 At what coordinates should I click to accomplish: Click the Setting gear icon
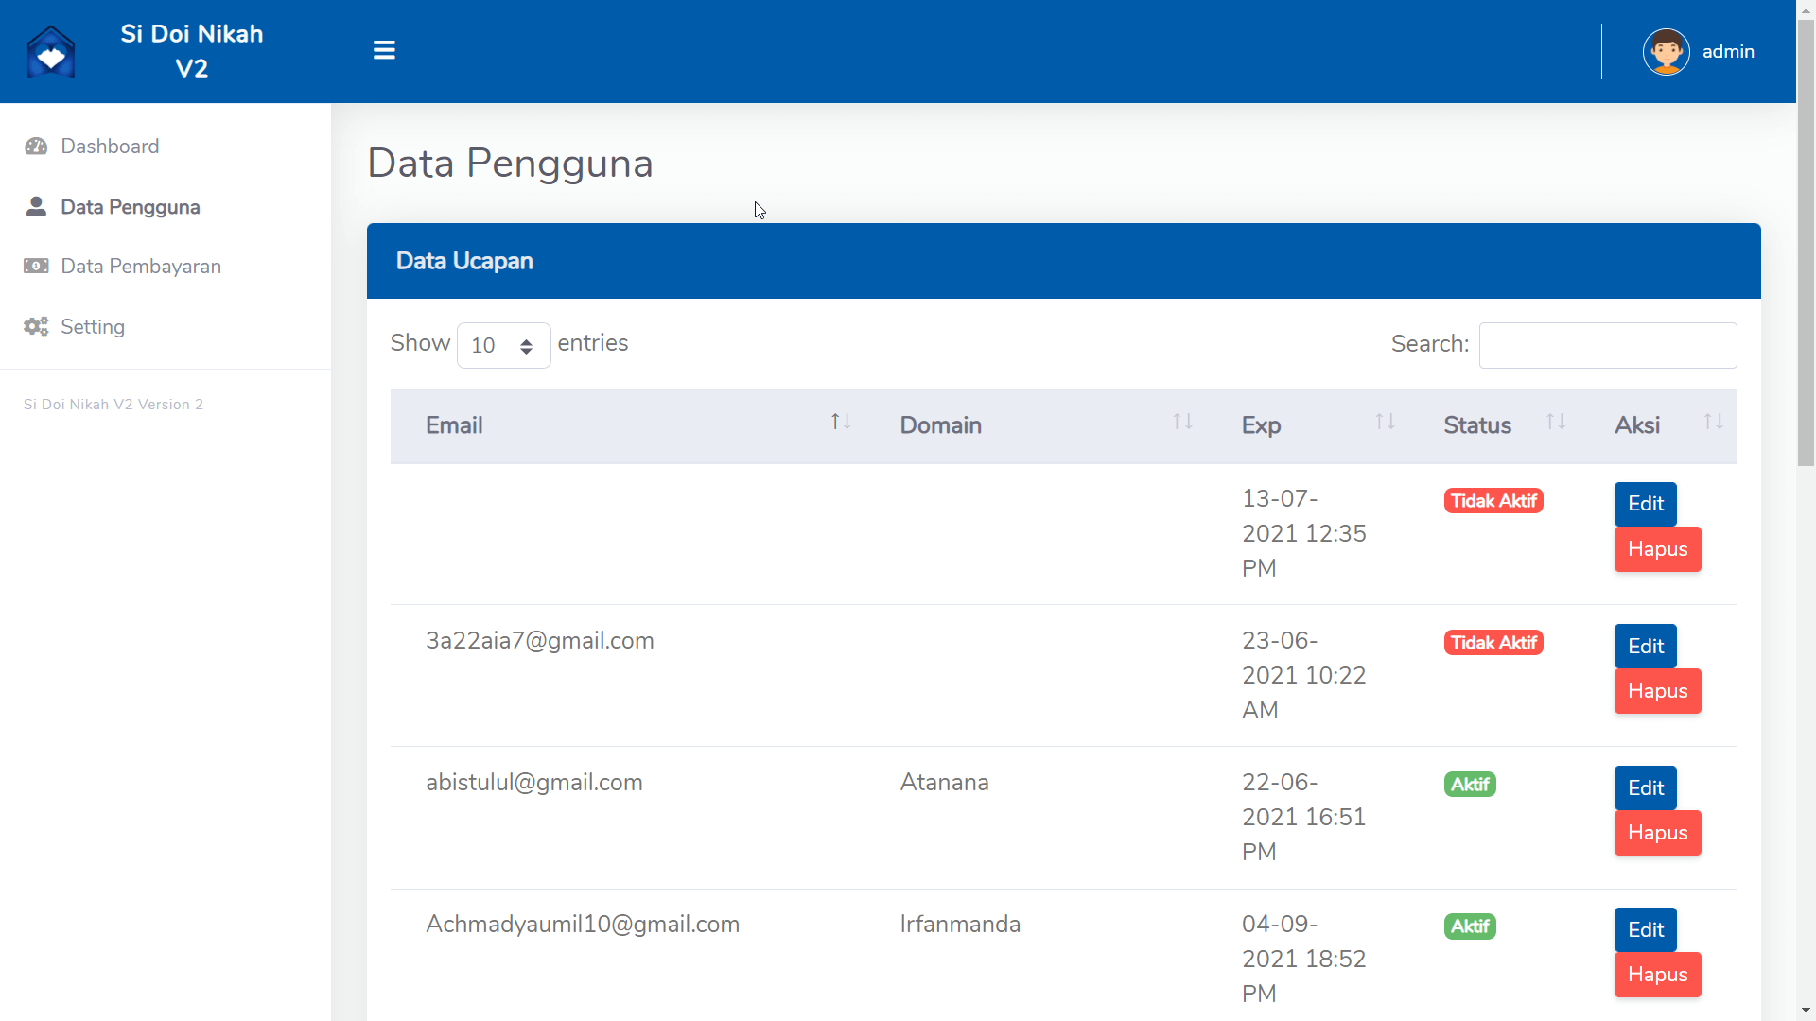pos(35,326)
